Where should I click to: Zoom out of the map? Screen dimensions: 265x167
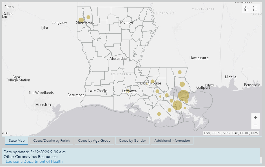255,125
